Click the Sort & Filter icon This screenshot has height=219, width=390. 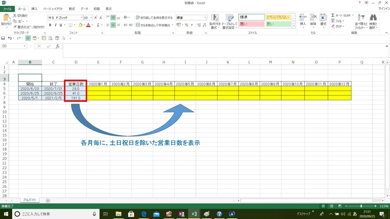coord(361,18)
